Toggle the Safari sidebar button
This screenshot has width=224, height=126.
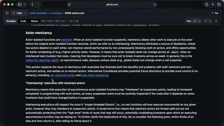20,5
